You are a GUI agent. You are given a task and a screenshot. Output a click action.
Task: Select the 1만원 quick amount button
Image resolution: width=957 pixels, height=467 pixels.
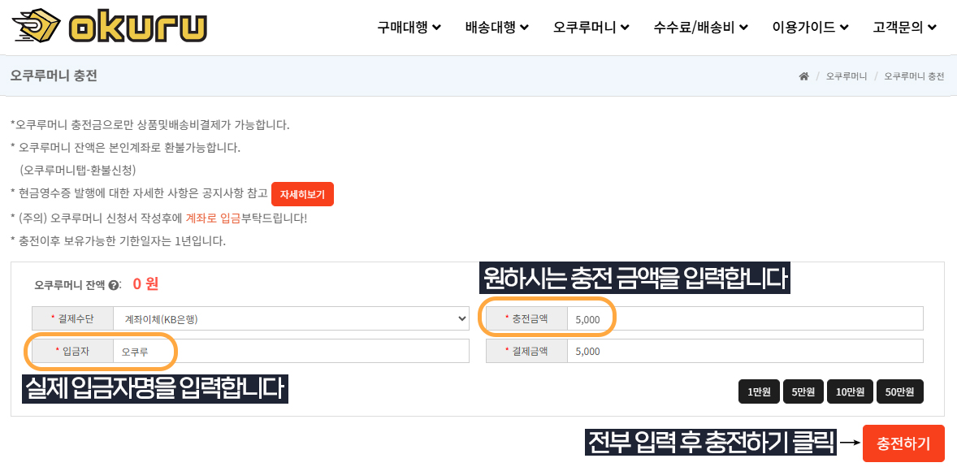coord(760,392)
